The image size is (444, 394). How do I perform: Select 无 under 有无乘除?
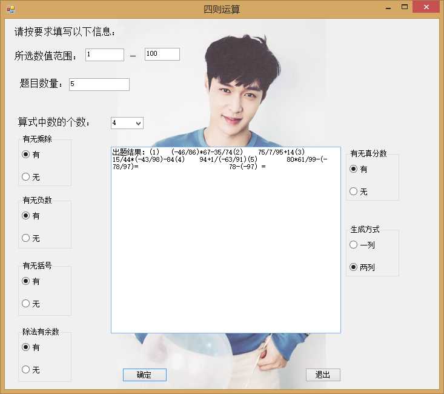(30, 177)
